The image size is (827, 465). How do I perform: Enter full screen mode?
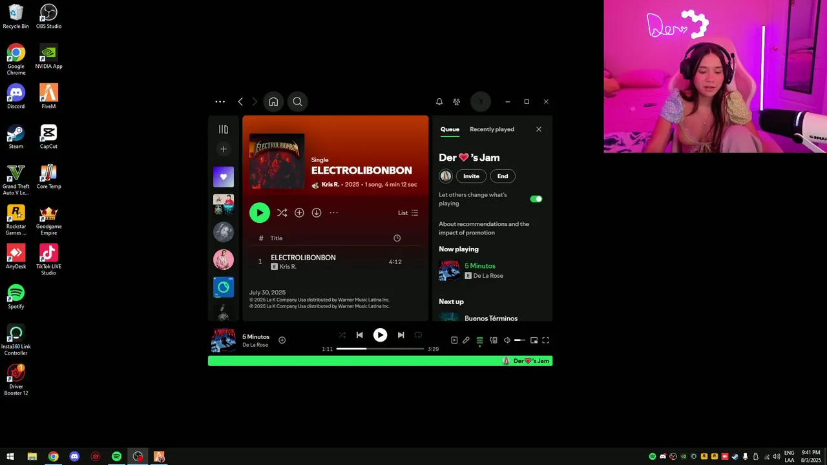coord(546,340)
